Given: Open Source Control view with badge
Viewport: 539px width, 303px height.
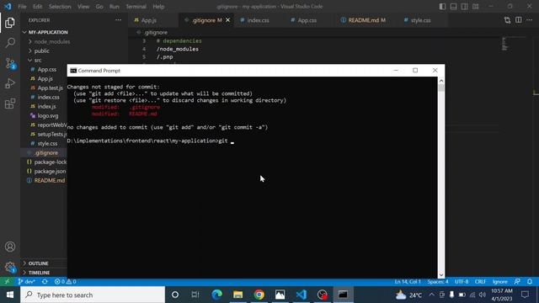Looking at the screenshot, I should (x=10, y=64).
